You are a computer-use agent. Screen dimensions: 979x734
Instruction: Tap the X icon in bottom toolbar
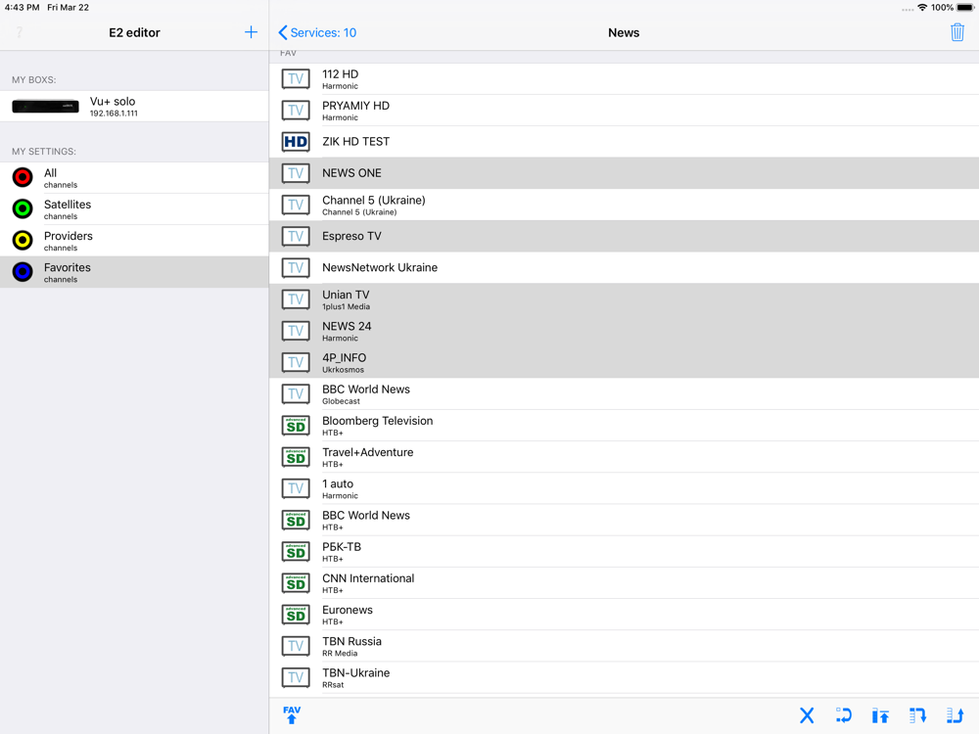pyautogui.click(x=807, y=715)
